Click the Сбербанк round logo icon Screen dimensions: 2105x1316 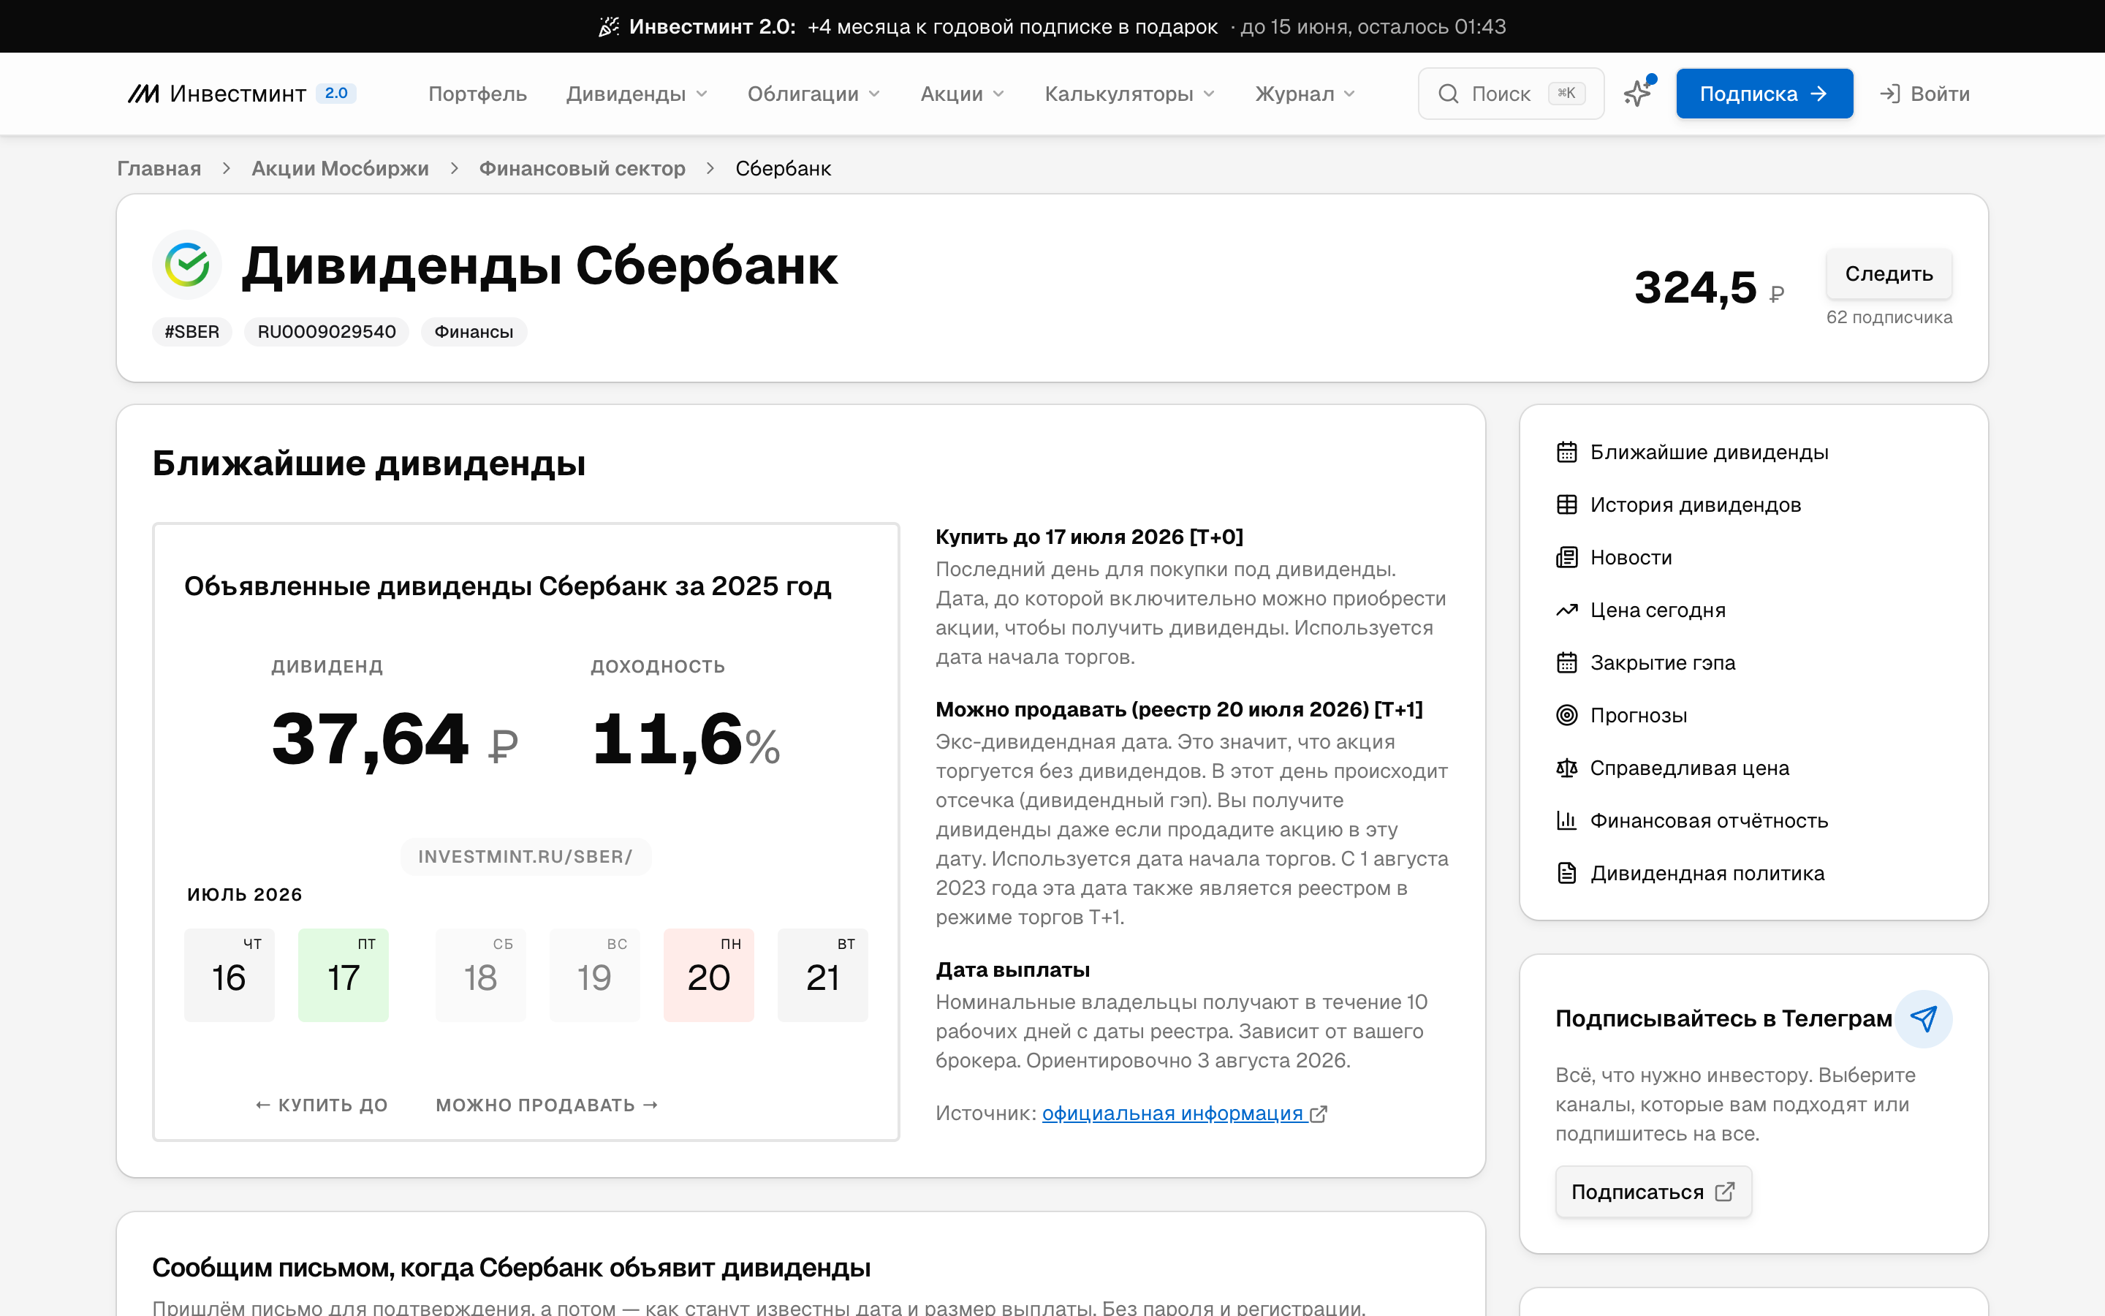tap(187, 265)
